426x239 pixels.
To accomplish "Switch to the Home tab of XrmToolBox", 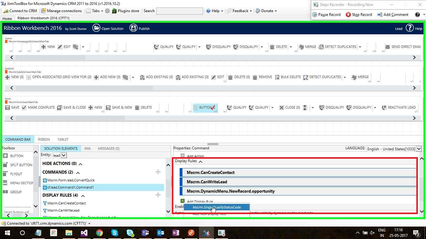I will click(x=7, y=18).
